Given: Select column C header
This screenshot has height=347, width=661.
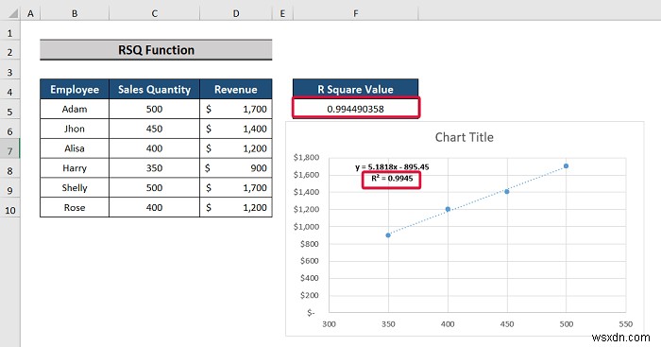Looking at the screenshot, I should pyautogui.click(x=154, y=14).
